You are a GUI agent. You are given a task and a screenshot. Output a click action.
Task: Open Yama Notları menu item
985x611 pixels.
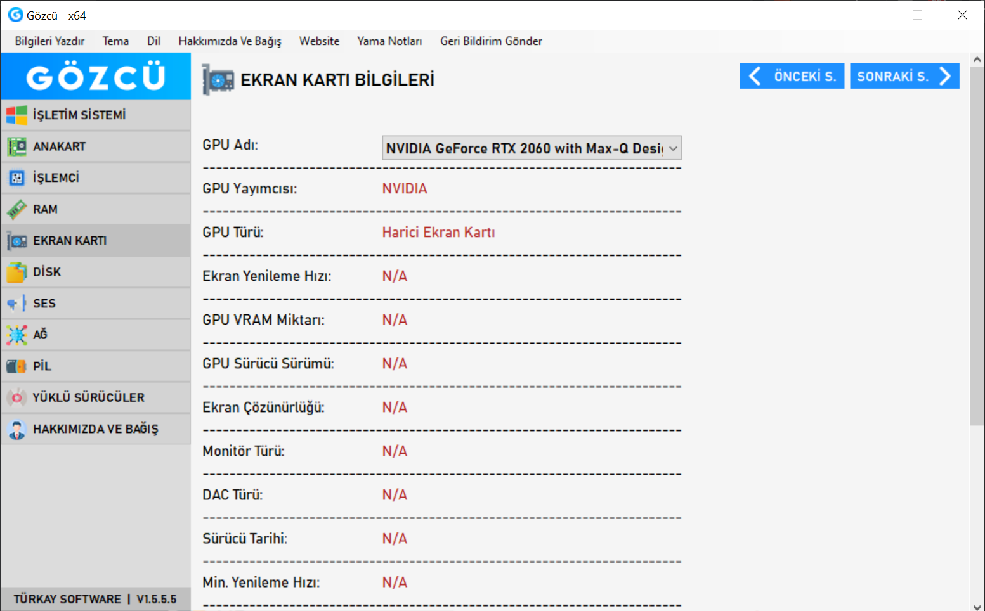[389, 41]
